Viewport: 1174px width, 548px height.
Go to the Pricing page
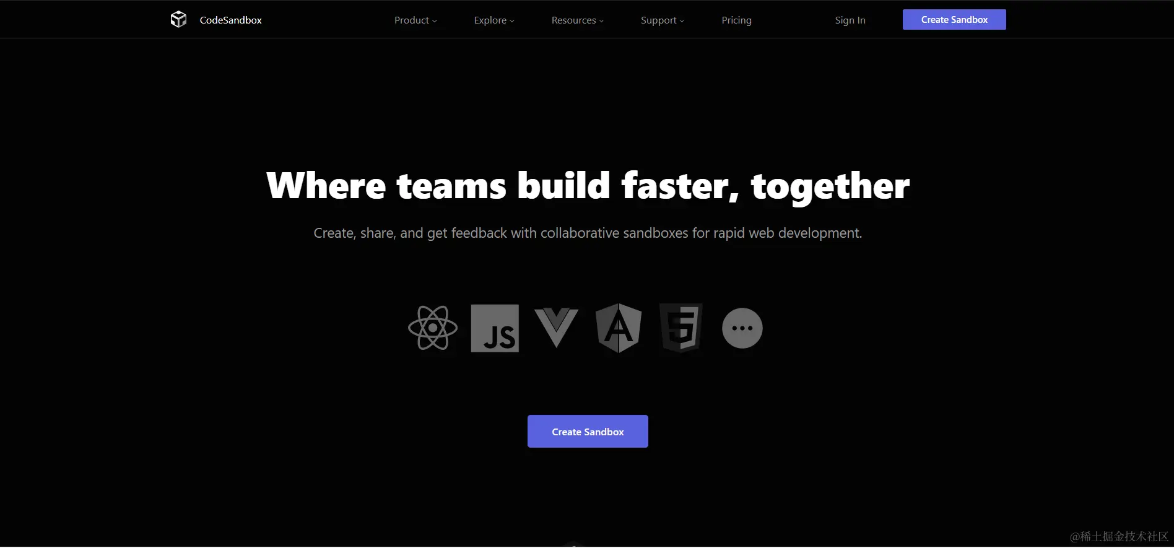(x=736, y=20)
